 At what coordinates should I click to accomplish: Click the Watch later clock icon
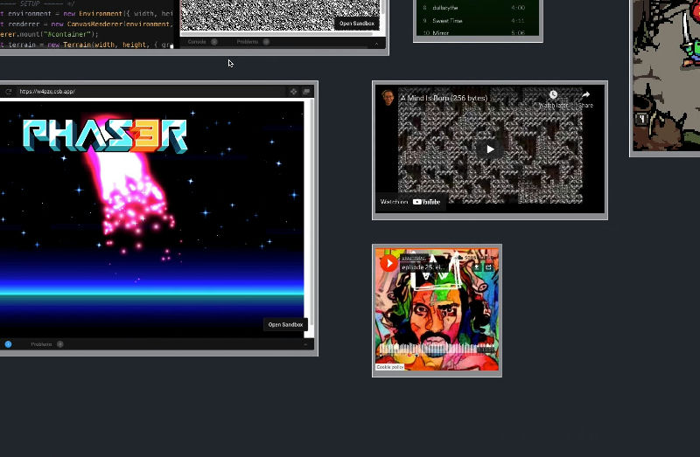[x=553, y=94]
